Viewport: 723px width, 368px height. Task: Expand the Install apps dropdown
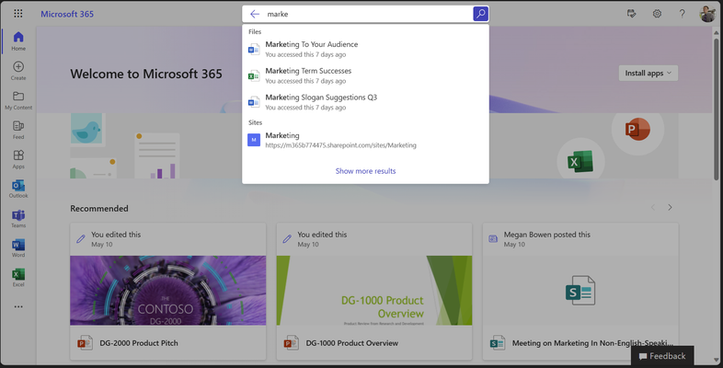[x=648, y=73]
